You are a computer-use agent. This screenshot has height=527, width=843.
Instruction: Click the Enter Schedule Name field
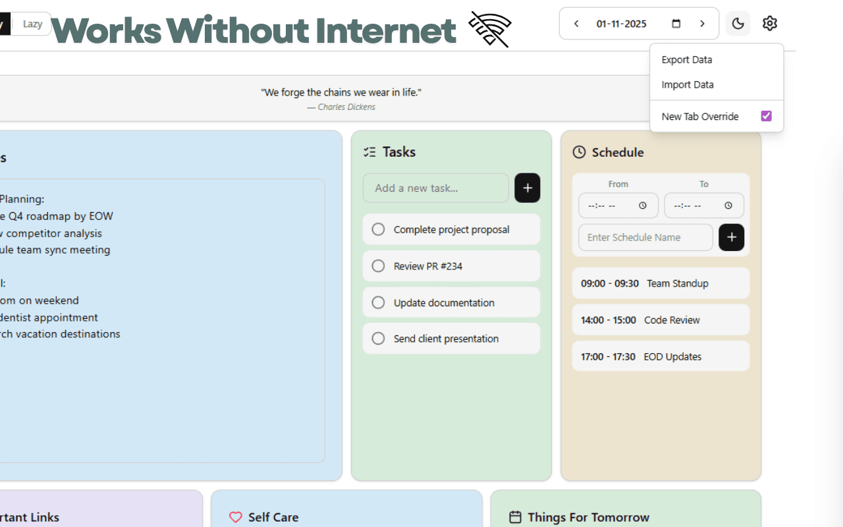coord(645,238)
